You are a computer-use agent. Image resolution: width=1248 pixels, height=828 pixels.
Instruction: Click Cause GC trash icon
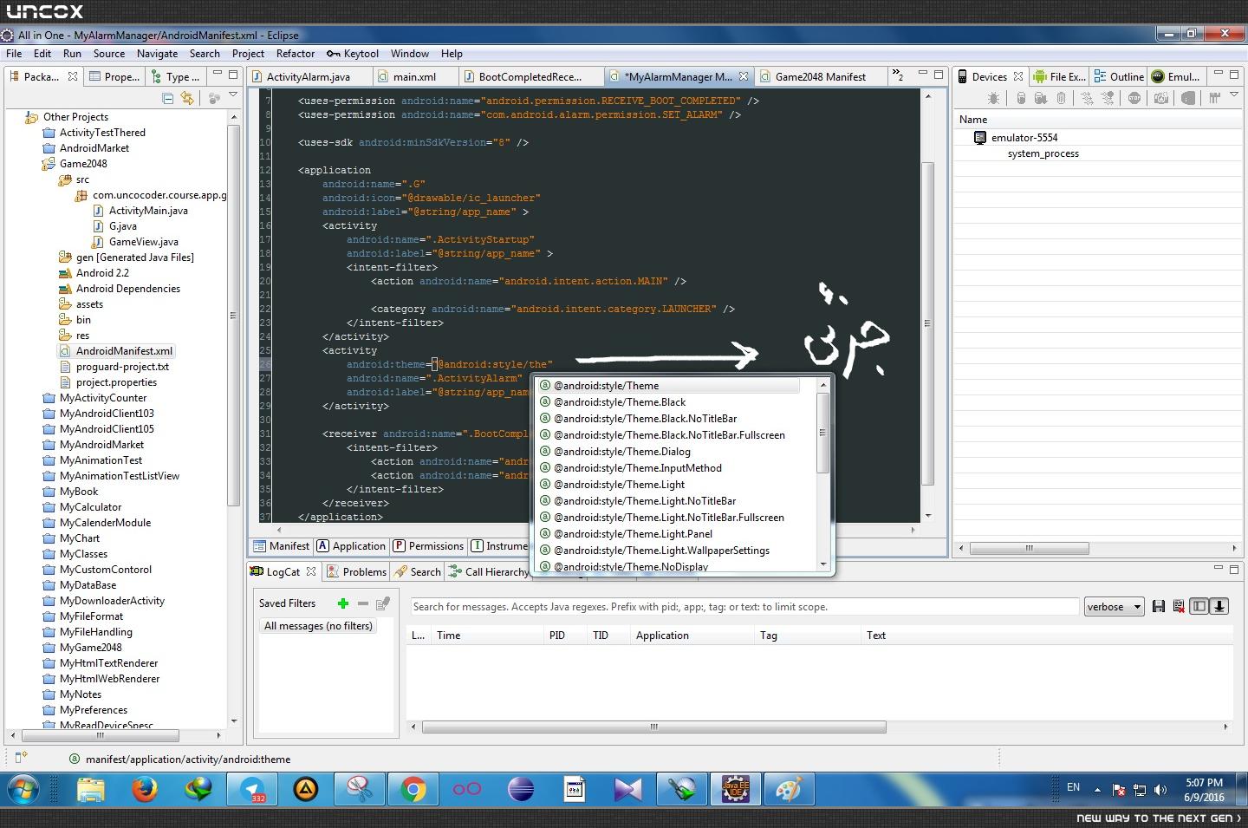1061,98
